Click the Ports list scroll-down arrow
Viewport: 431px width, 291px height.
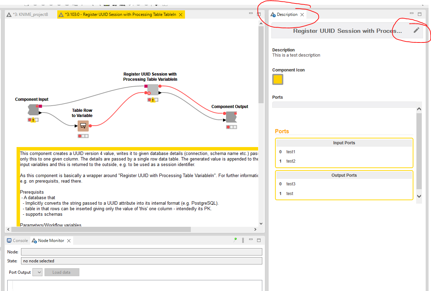tap(419, 196)
